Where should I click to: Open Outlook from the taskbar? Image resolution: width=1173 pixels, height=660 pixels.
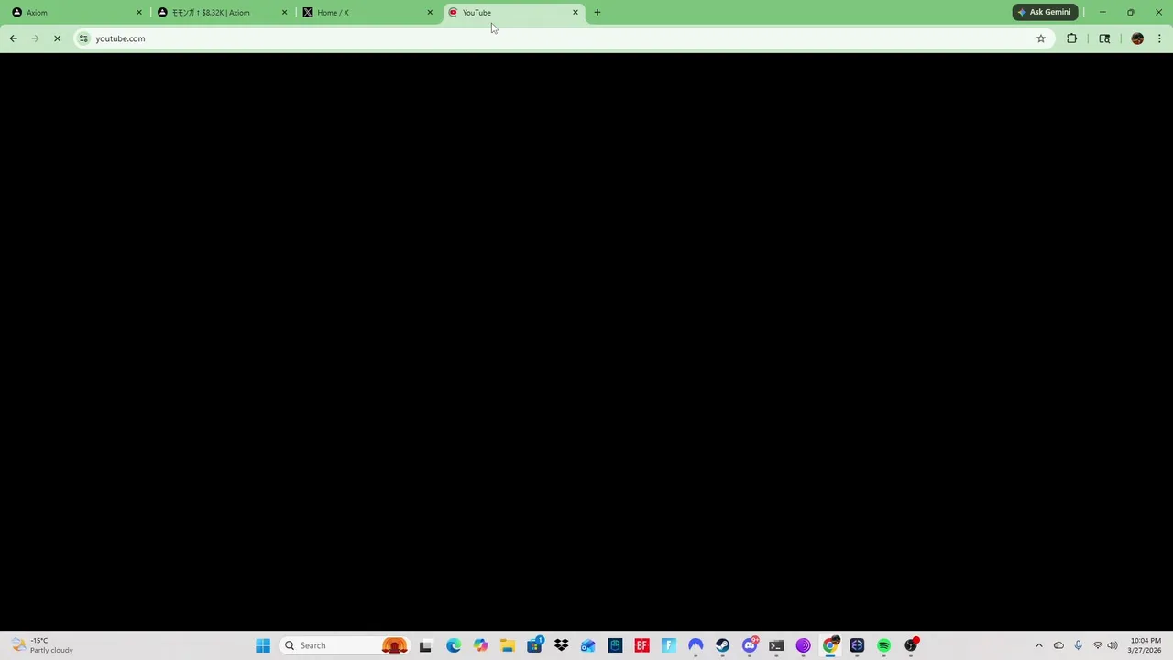pyautogui.click(x=587, y=645)
